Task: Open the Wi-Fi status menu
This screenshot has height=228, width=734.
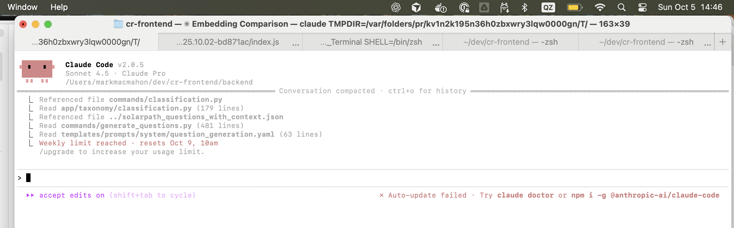Action: 600,7
